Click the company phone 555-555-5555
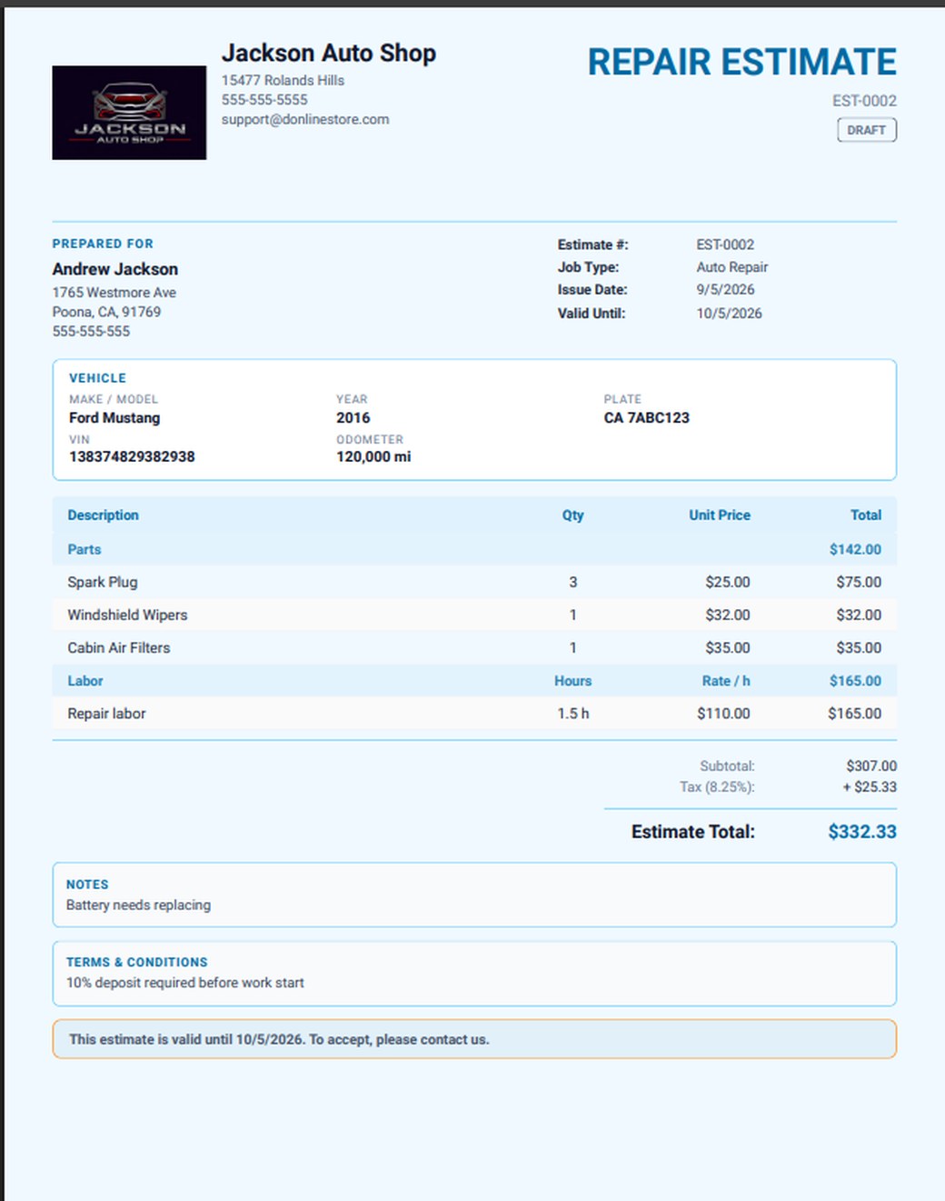 [264, 100]
